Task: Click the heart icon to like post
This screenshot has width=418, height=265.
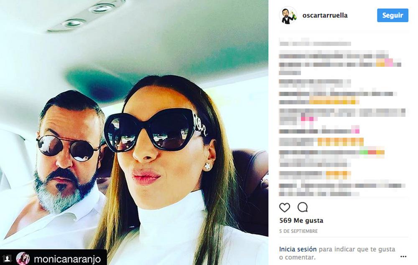Action: pos(284,207)
